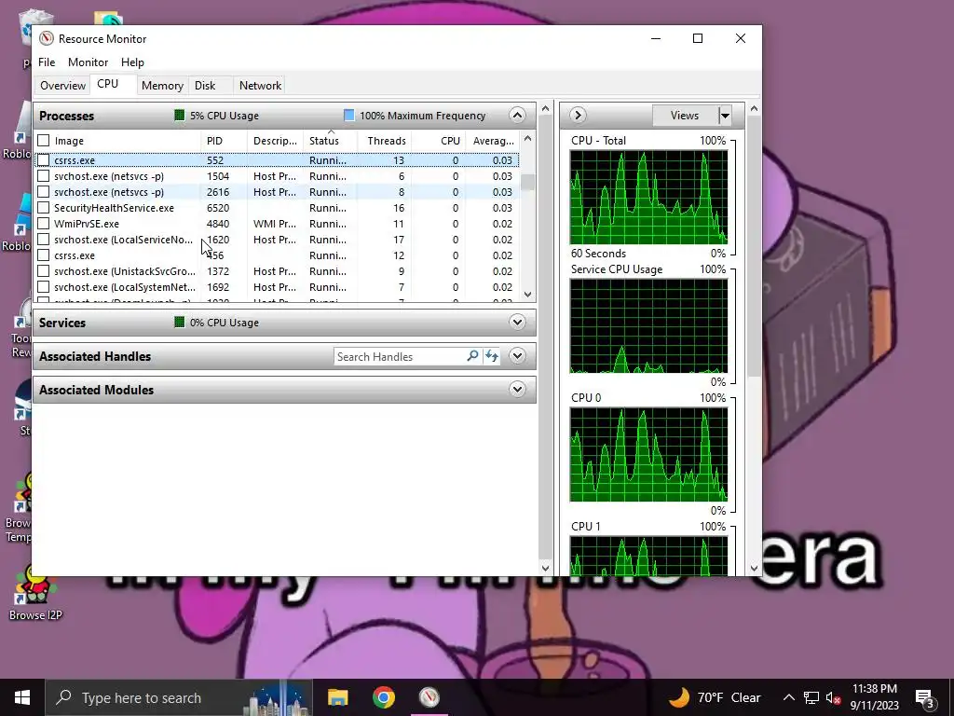This screenshot has width=954, height=716.
Task: Expand the Associated Handles section chevron
Action: (517, 355)
